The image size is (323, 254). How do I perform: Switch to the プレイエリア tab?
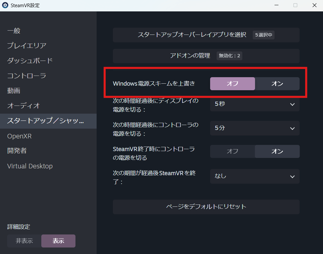pos(27,46)
